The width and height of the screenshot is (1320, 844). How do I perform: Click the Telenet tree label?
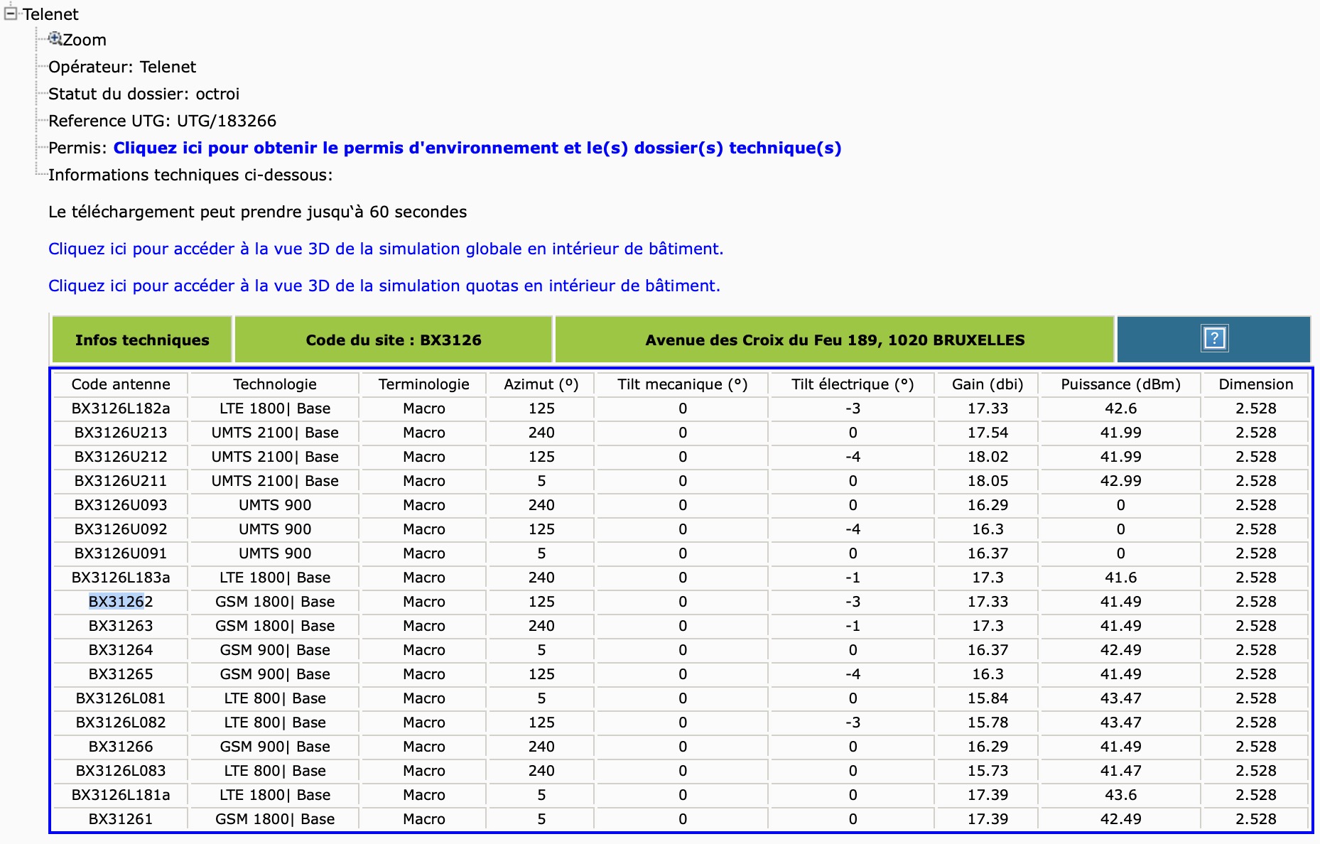50,14
